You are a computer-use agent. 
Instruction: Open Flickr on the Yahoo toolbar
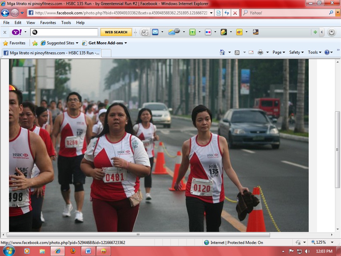point(208,32)
